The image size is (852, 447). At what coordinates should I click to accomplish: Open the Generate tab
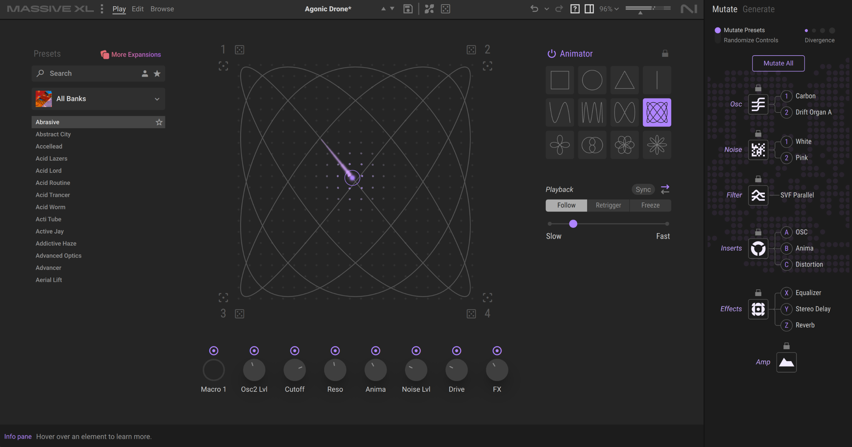click(x=758, y=9)
